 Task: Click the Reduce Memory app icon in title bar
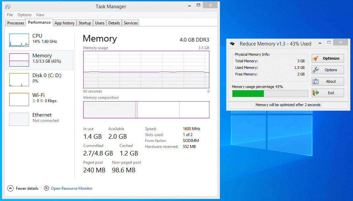point(232,43)
